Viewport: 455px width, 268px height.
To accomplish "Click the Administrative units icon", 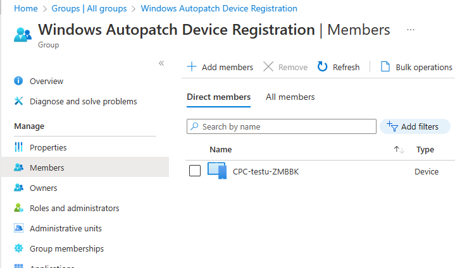I will point(18,228).
